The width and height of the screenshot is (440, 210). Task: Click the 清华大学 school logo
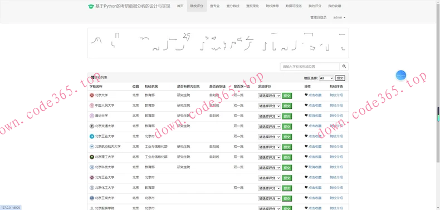click(91, 116)
